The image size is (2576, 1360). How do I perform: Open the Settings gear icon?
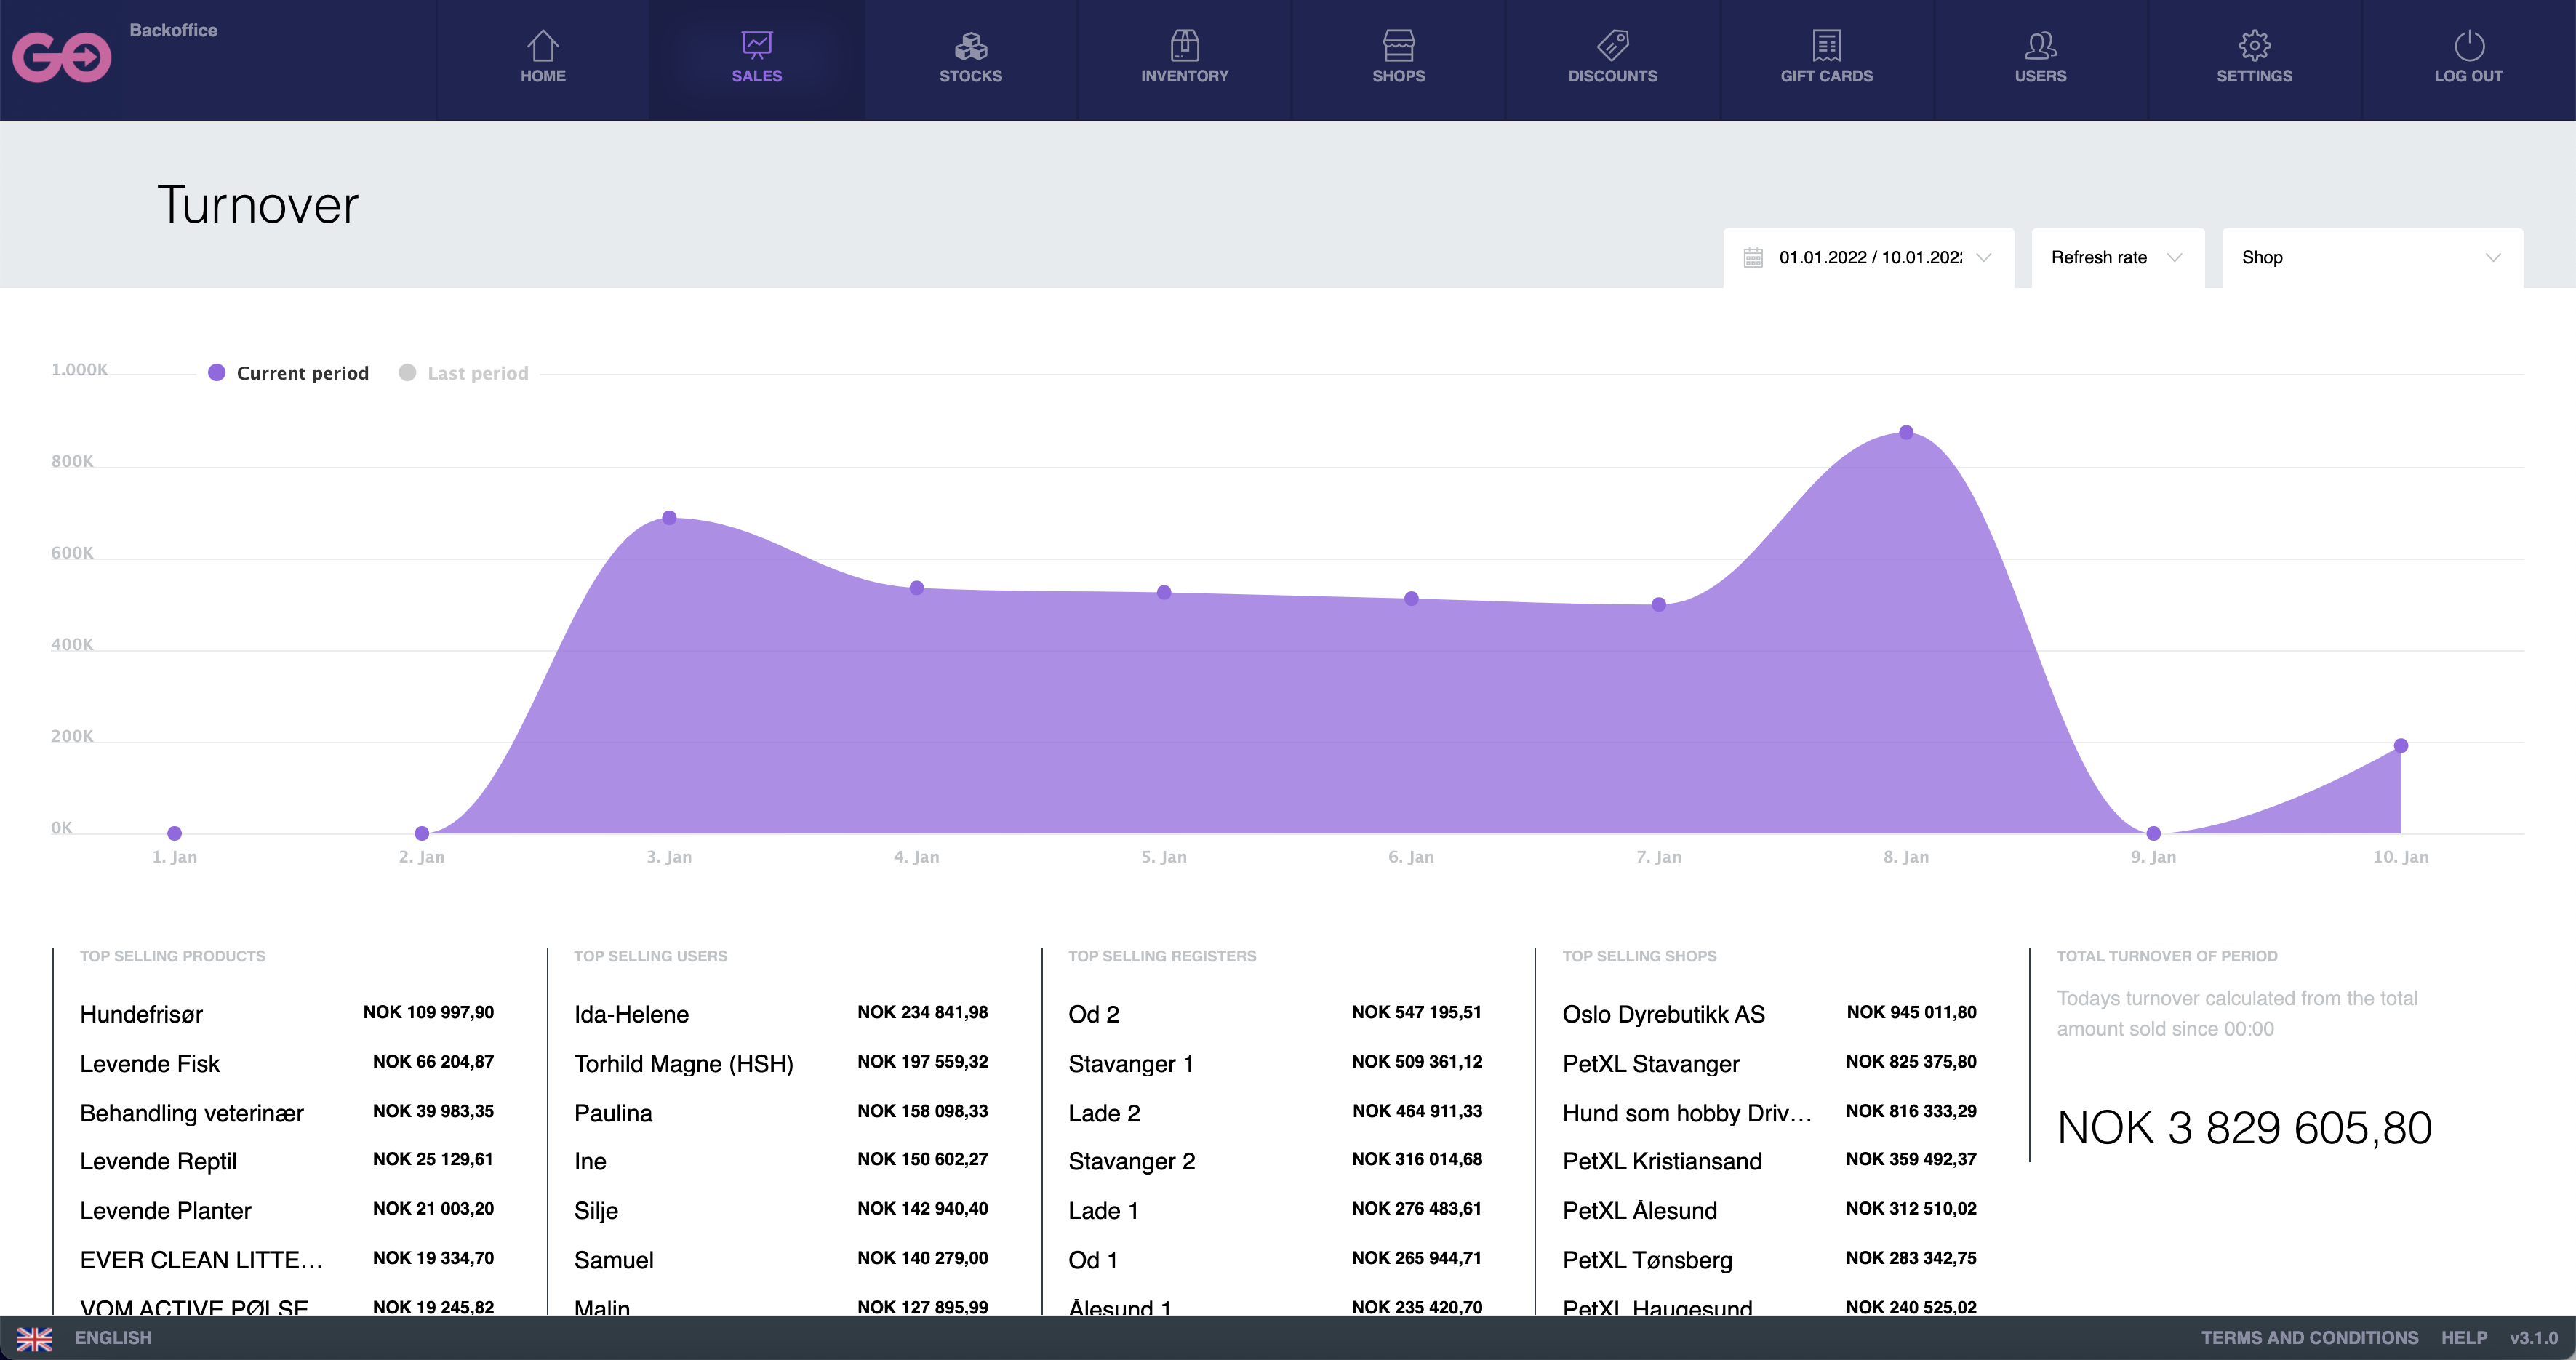[2254, 46]
